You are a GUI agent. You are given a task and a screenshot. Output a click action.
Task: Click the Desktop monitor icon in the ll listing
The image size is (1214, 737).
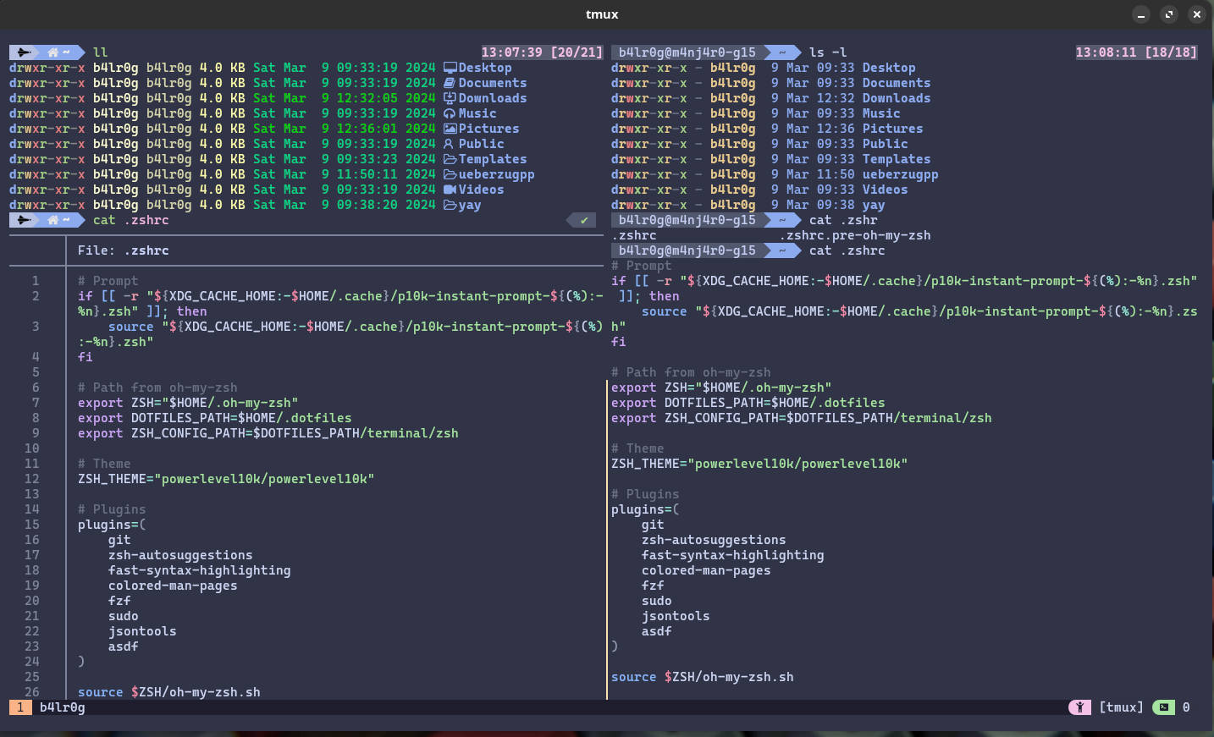[450, 68]
